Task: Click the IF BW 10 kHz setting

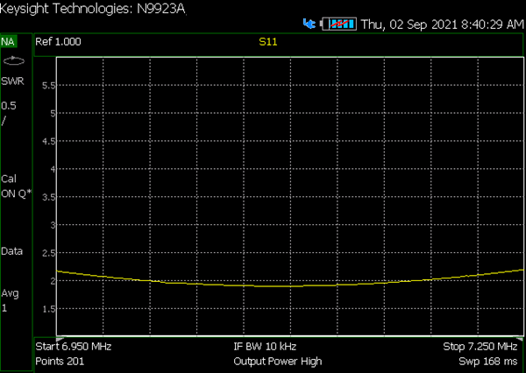Action: pos(265,346)
